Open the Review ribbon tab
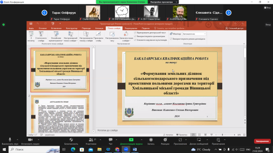Image resolution: width=273 pixels, height=153 pixels. pos(131,28)
